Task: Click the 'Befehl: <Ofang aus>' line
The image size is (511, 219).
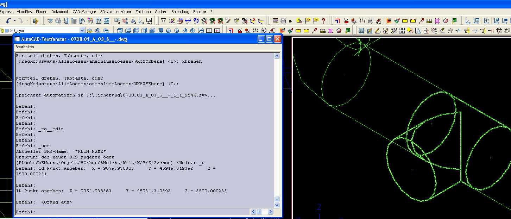Action: click(x=44, y=202)
